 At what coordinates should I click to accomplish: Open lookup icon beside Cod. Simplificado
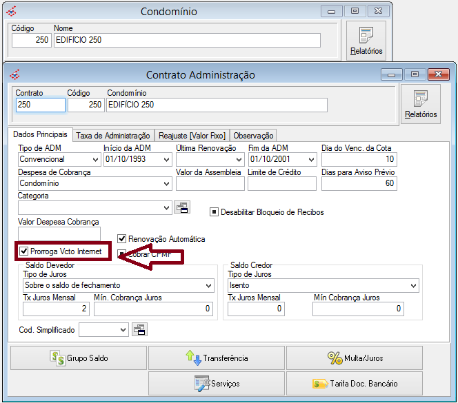point(139,330)
